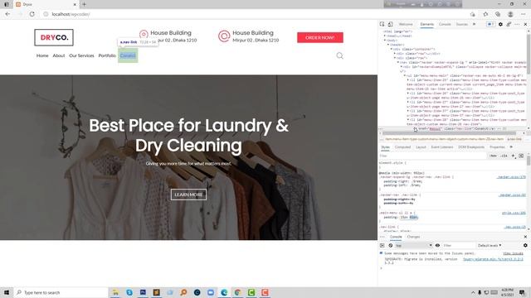Image resolution: width=531 pixels, height=298 pixels.
Task: Click the issues counter badge in DevTools
Action: (490, 24)
